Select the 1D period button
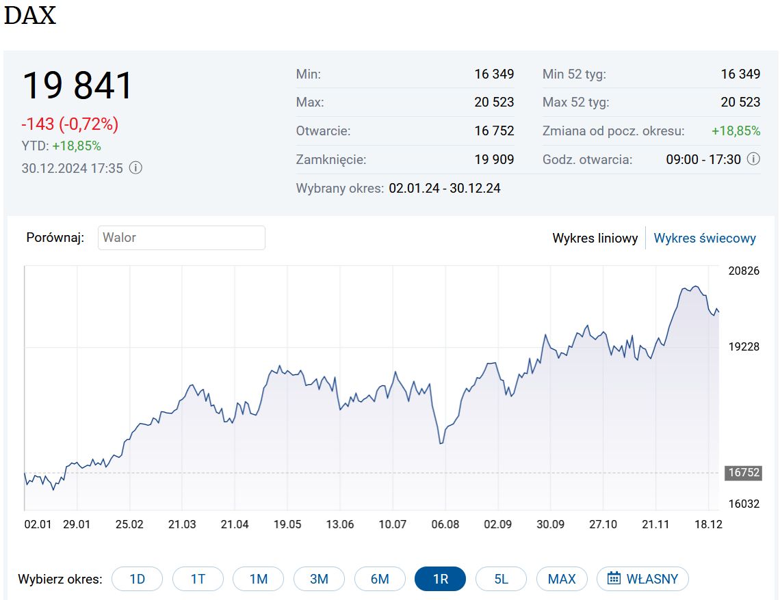Image resolution: width=780 pixels, height=600 pixels. pyautogui.click(x=138, y=579)
